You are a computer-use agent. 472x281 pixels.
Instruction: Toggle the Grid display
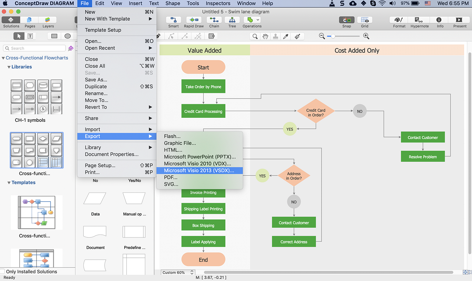pos(364,20)
